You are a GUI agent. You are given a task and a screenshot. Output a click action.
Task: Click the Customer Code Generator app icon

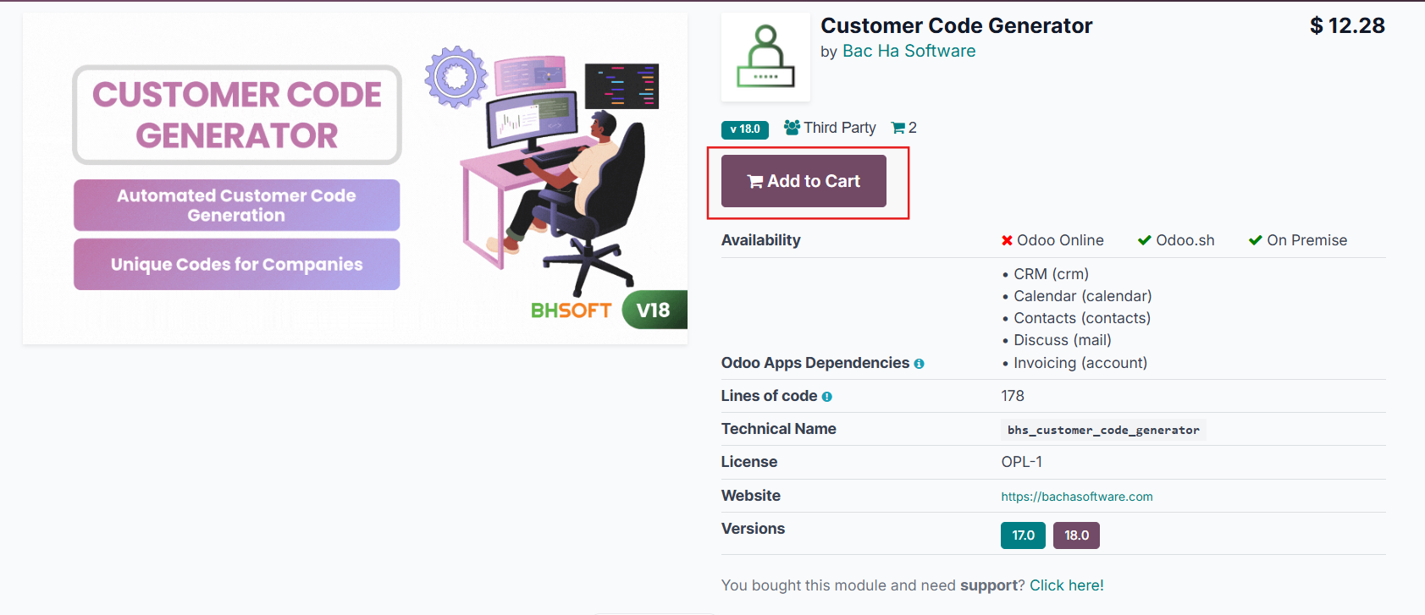[x=765, y=58]
